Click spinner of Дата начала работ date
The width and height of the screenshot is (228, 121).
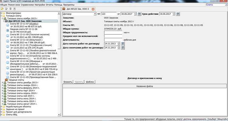(x=119, y=44)
